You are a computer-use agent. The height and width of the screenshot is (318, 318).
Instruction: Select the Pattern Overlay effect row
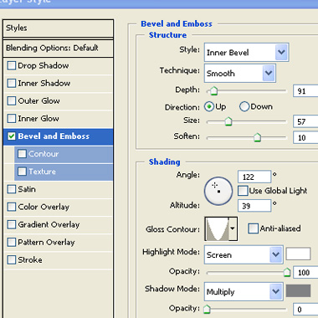pyautogui.click(x=59, y=242)
